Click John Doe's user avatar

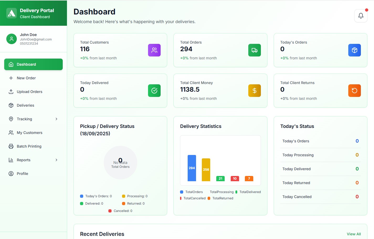pos(12,39)
